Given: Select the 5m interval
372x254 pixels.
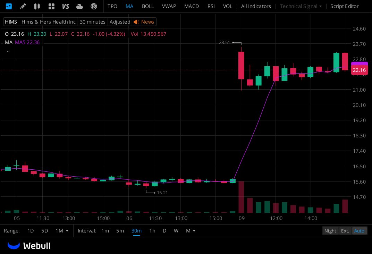Looking at the screenshot, I should (x=120, y=231).
